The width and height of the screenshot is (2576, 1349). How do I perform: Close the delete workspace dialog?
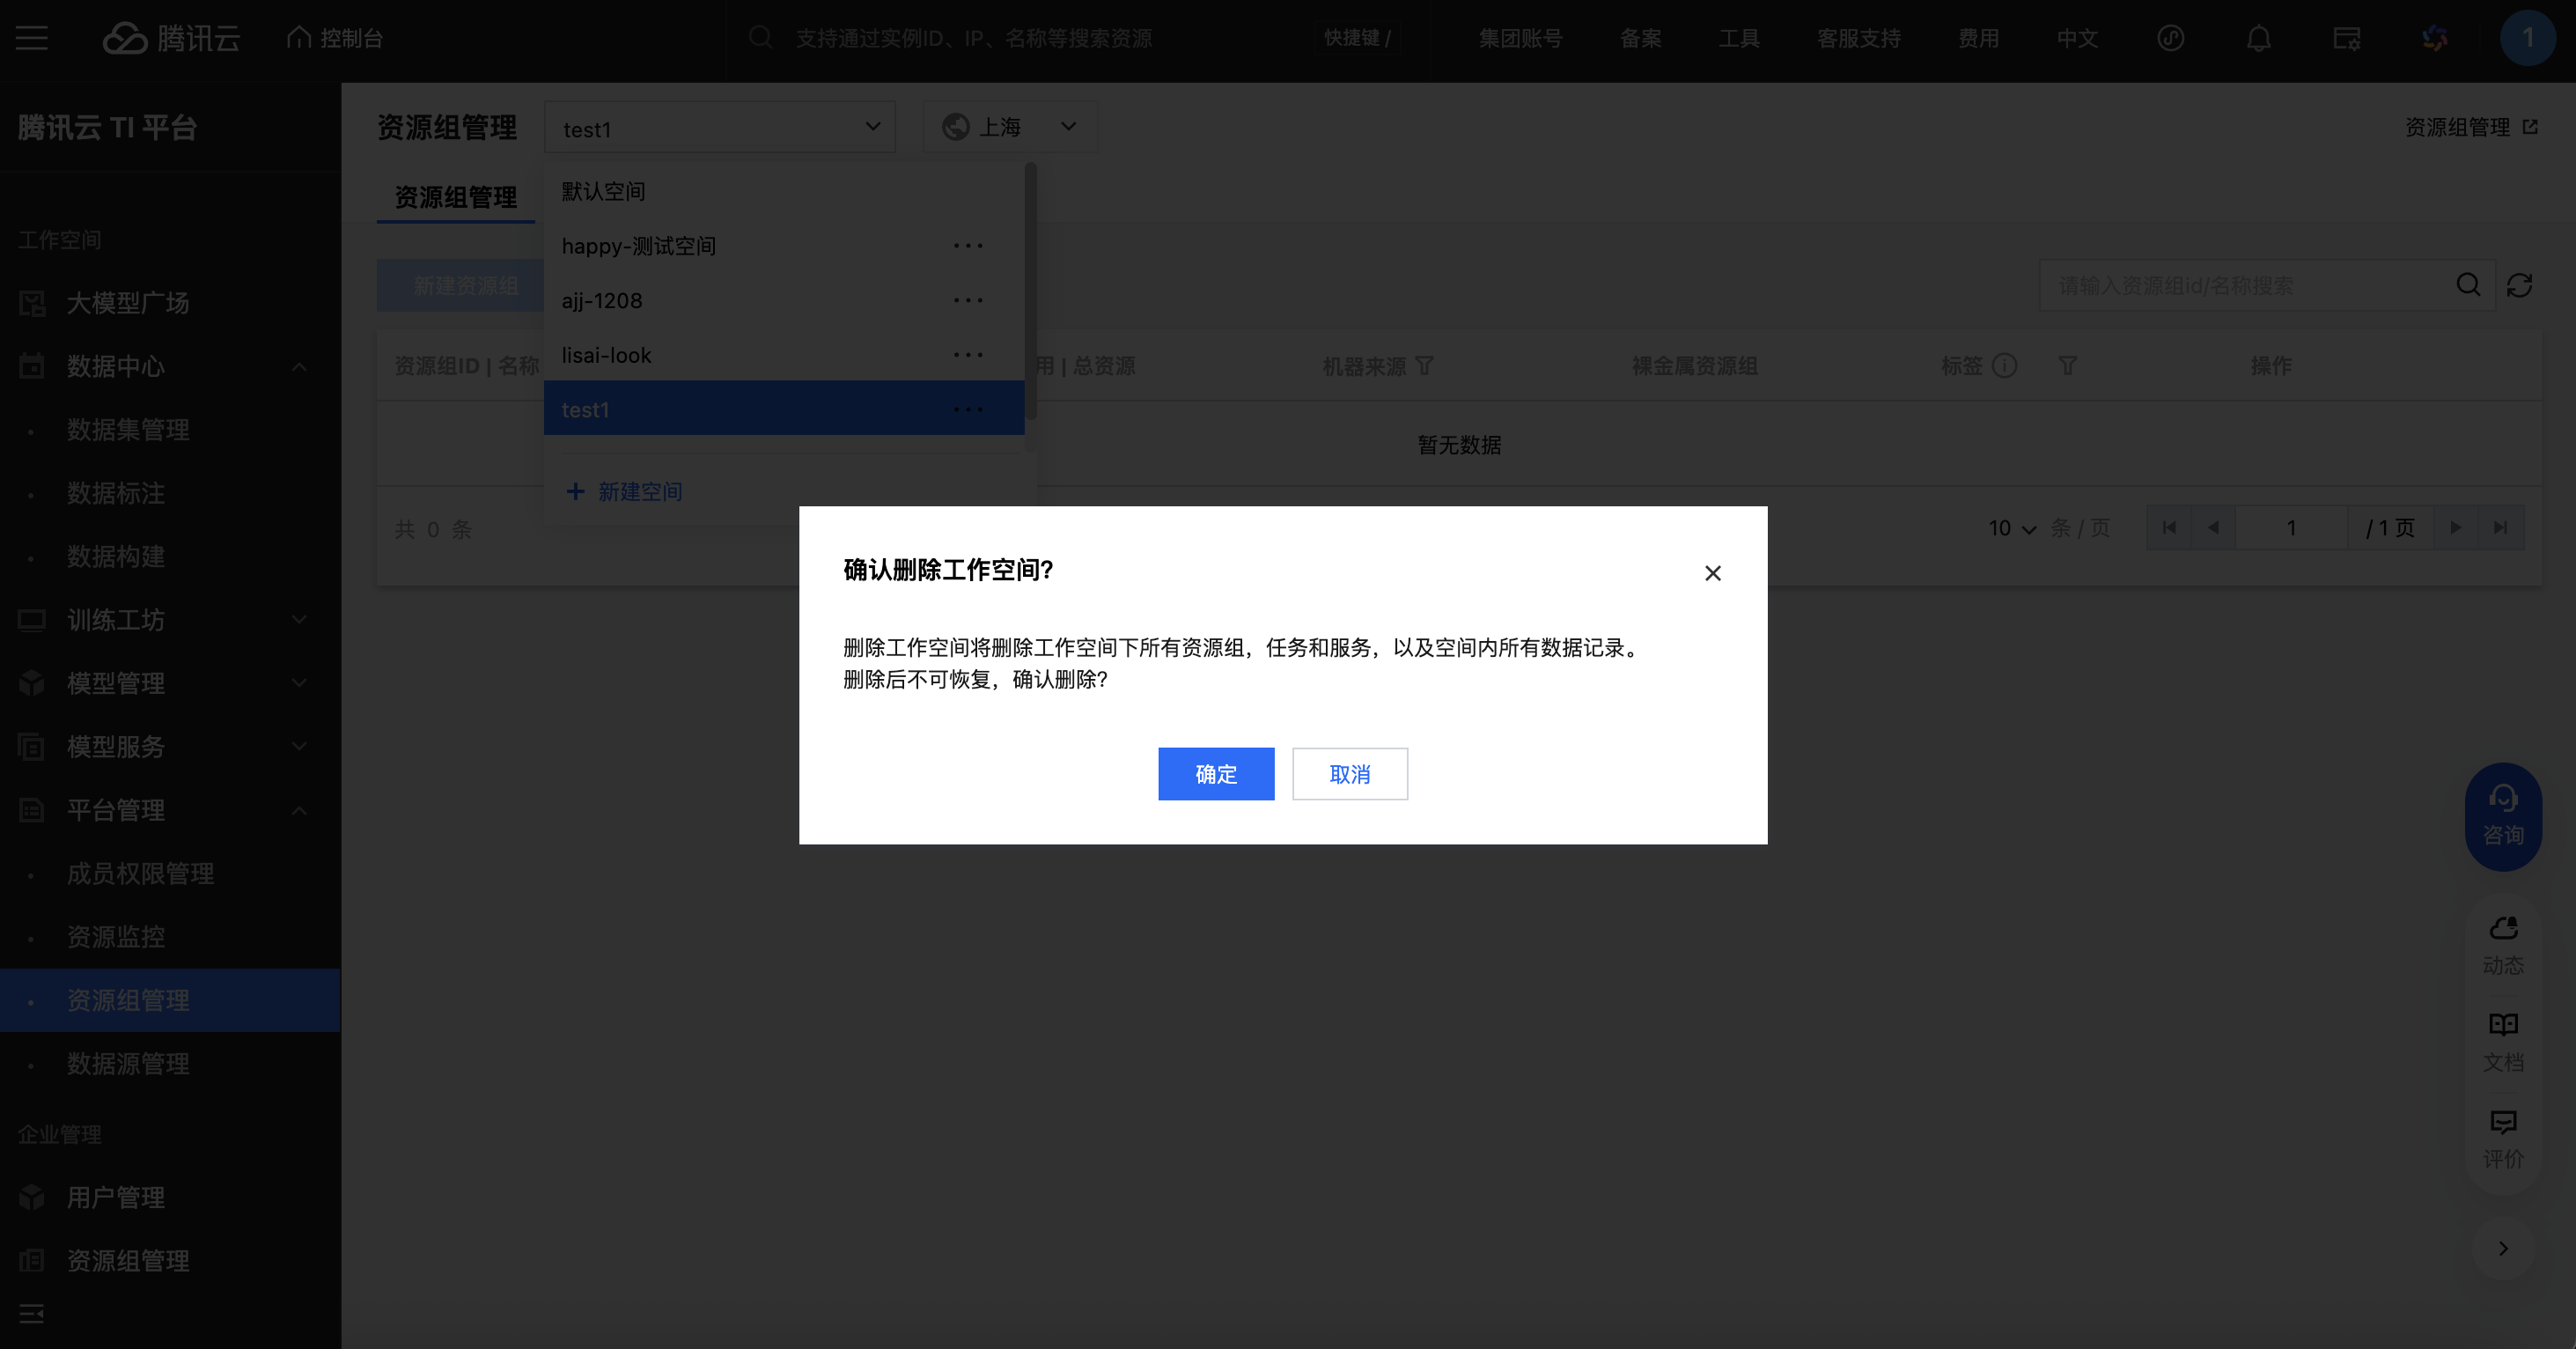[x=1712, y=573]
